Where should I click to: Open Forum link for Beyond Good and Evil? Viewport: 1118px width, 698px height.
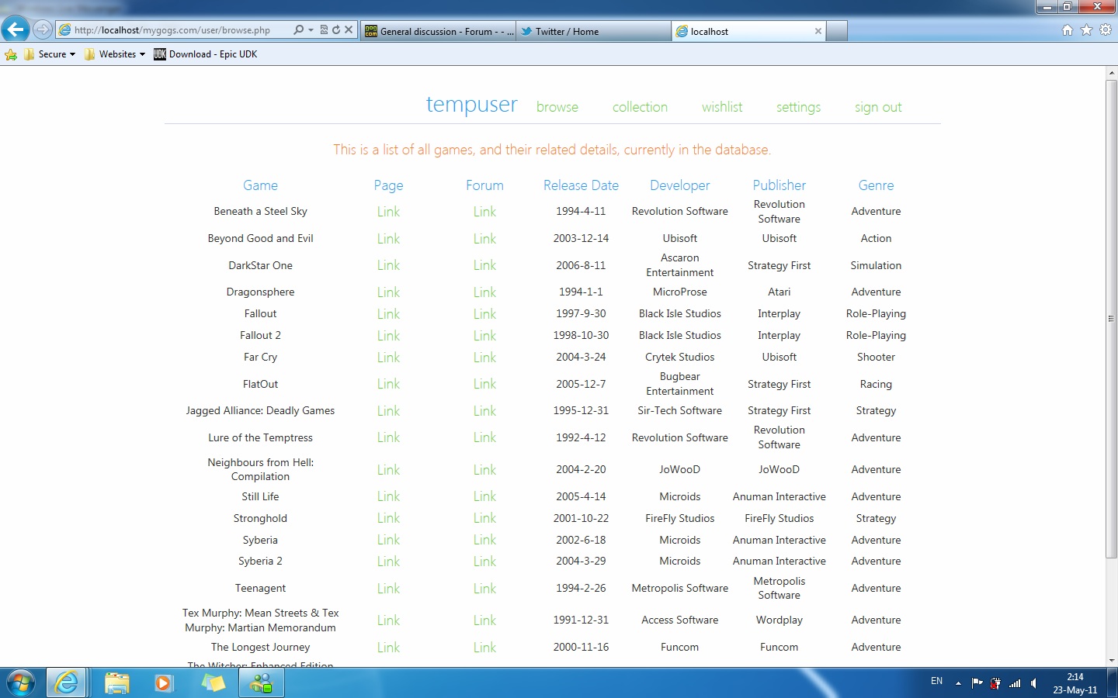pyautogui.click(x=484, y=239)
